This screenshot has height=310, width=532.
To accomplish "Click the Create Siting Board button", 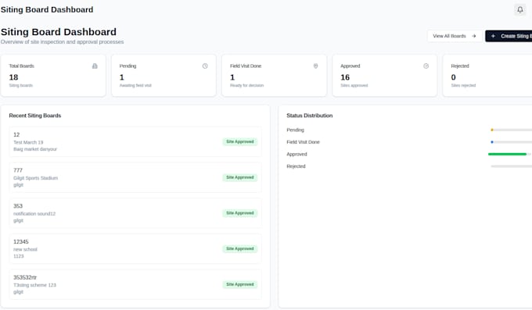I will click(509, 36).
